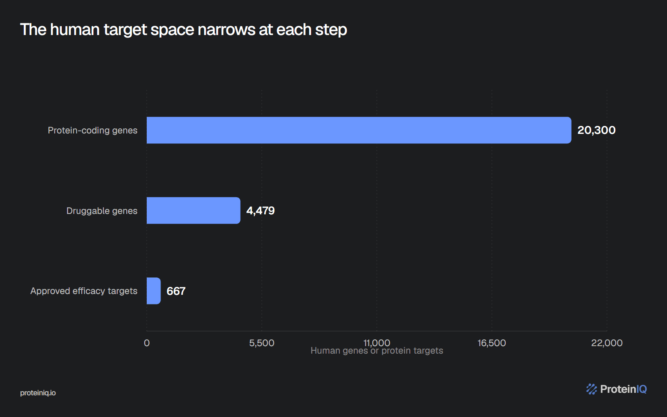Viewport: 667px width, 417px height.
Task: Click the 4,479 value label
Action: [x=261, y=211]
